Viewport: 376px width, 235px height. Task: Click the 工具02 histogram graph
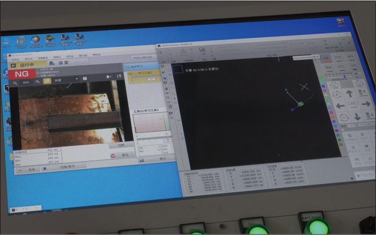coord(151,123)
